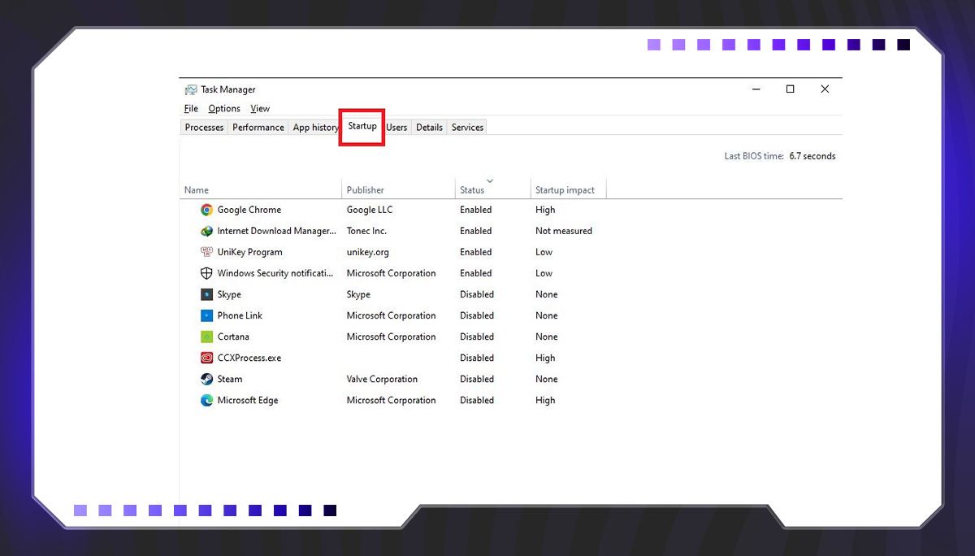Maximize the Task Manager window

(x=790, y=89)
